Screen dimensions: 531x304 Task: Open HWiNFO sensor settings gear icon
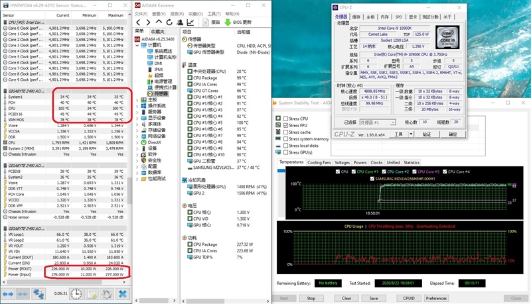coord(108,294)
